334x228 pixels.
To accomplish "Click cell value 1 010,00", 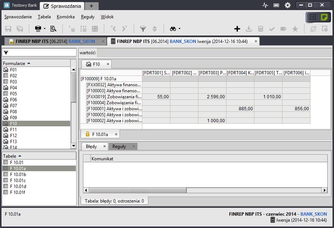I will [268, 97].
